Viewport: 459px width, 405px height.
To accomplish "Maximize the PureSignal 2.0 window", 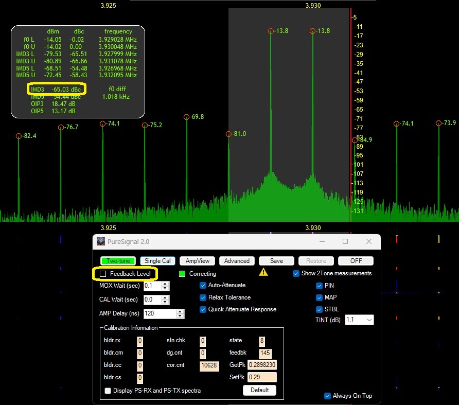I will (345, 241).
